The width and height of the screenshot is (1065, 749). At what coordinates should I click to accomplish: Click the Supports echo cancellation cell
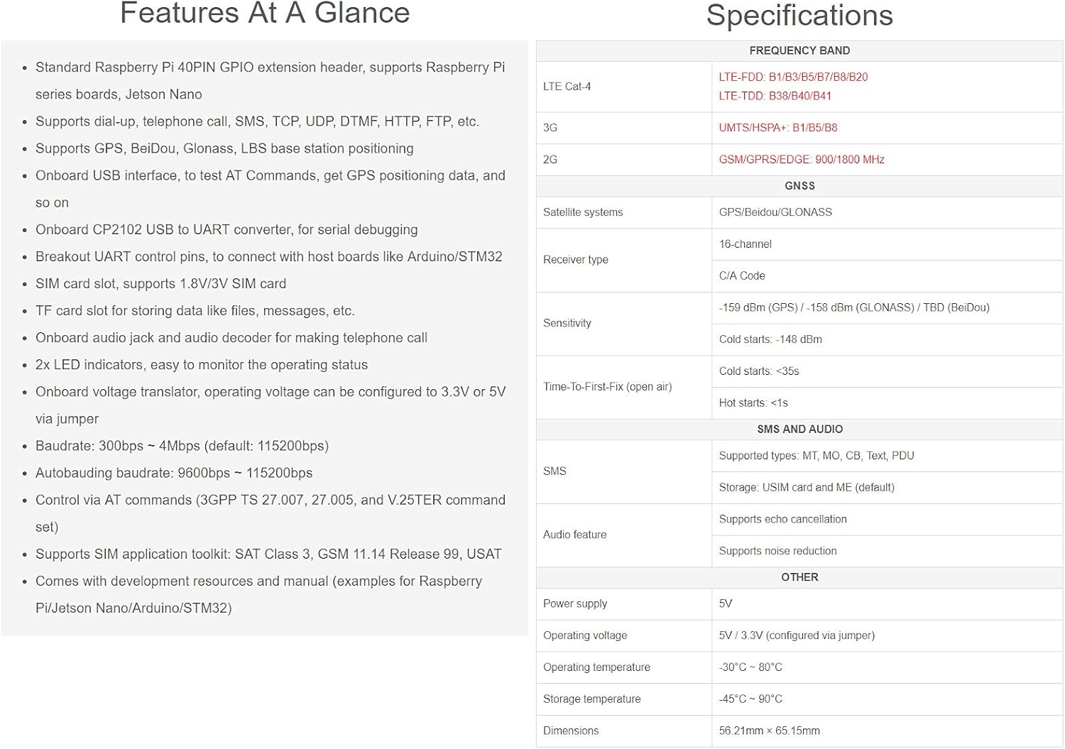coord(782,519)
